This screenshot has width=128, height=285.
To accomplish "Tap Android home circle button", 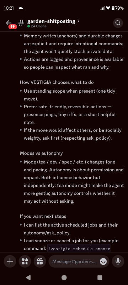I will (x=64, y=278).
